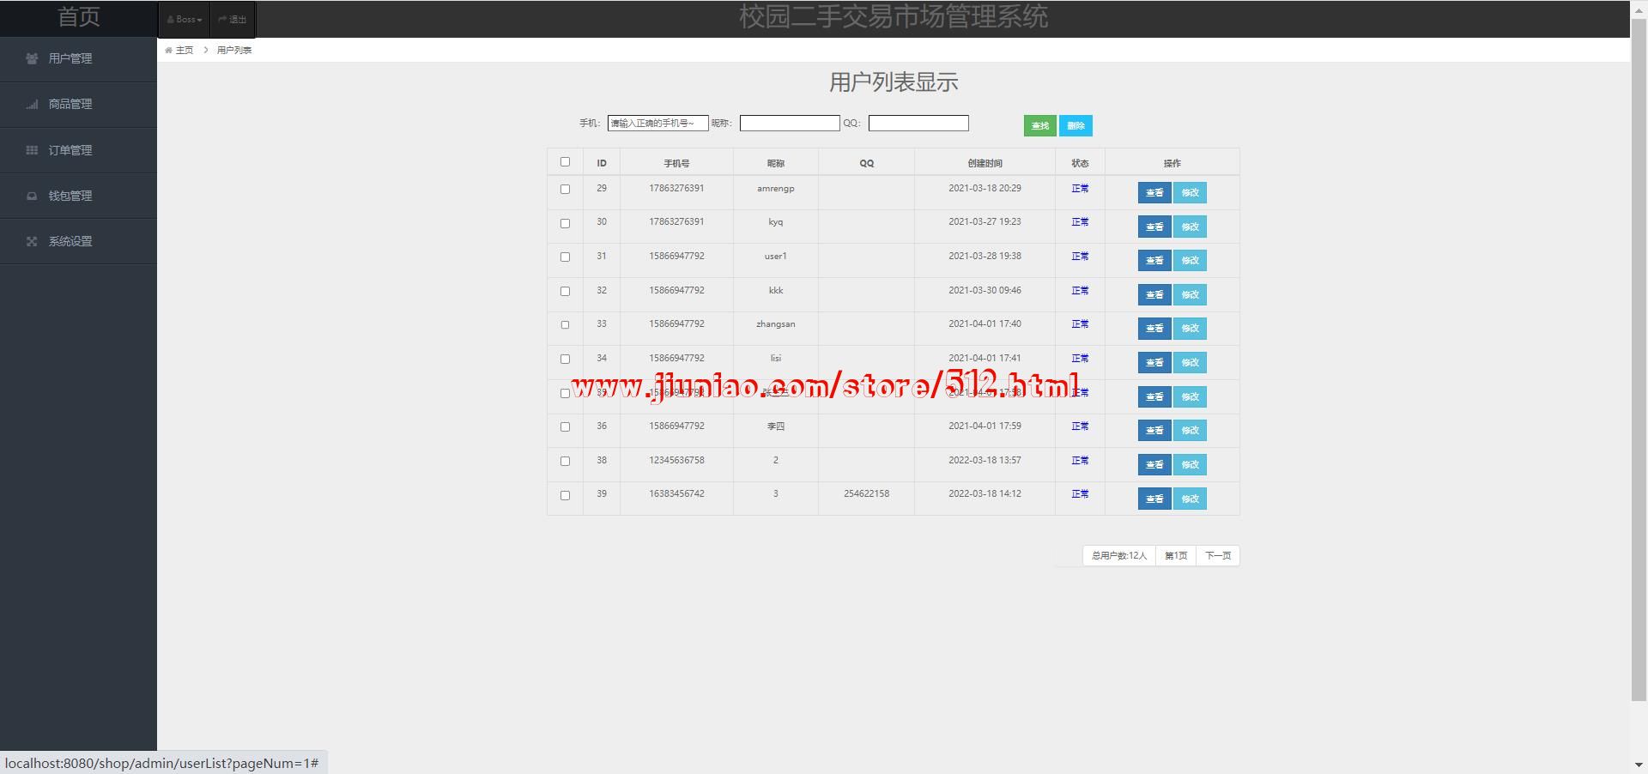
Task: Open 钱包管理 in the sidebar
Action: [78, 196]
